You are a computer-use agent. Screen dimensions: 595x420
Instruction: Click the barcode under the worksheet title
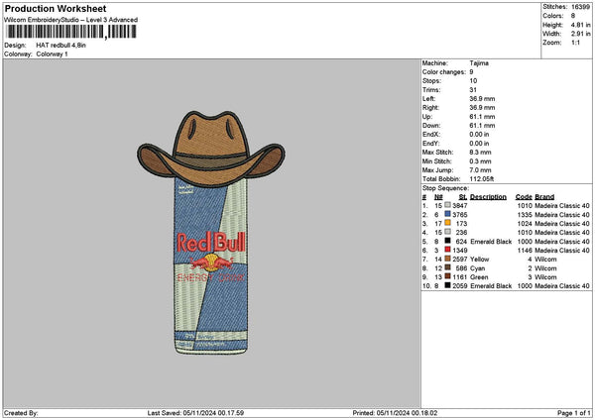(71, 32)
